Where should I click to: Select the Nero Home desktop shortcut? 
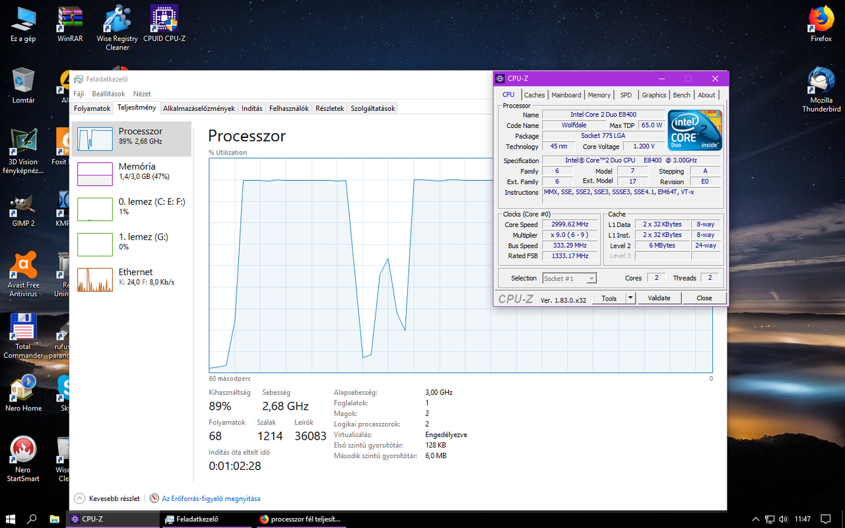click(x=23, y=393)
